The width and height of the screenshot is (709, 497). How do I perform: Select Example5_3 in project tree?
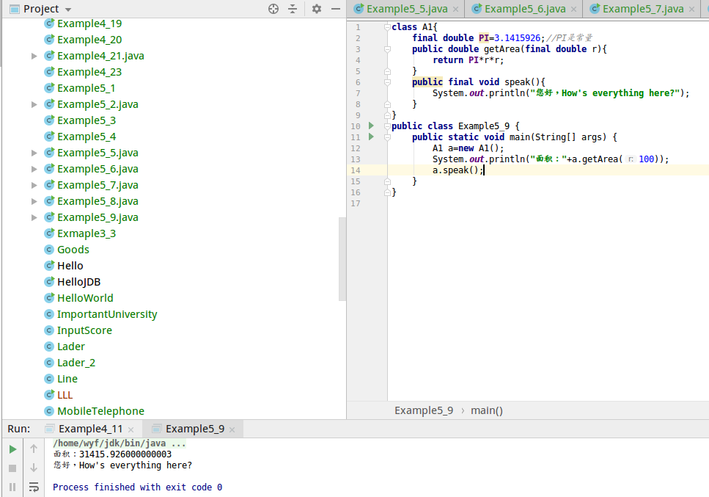click(87, 120)
